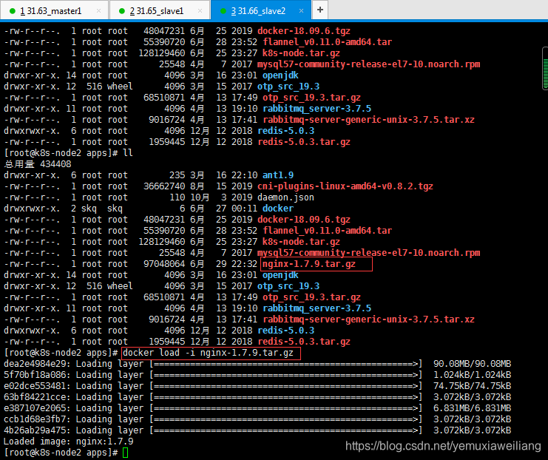This screenshot has height=460, width=548.
Task: Click the 6.831MB/6.831MB progress value
Action: click(472, 408)
